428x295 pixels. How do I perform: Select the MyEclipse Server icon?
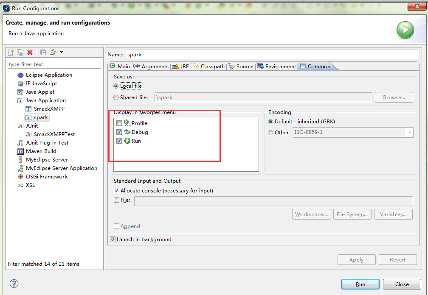click(x=20, y=160)
